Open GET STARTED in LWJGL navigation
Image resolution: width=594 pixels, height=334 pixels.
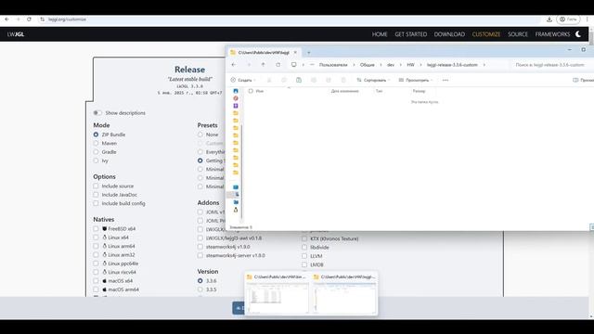tap(410, 34)
